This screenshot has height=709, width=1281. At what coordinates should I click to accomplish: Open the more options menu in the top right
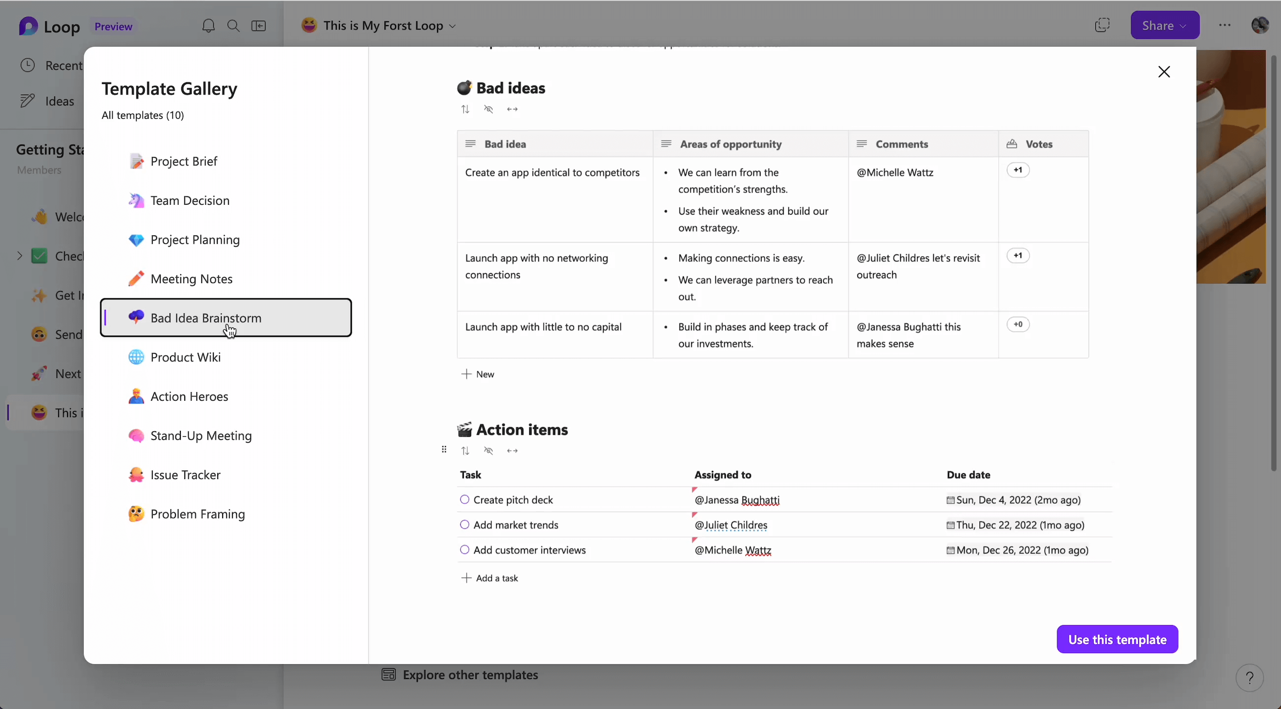pos(1225,25)
